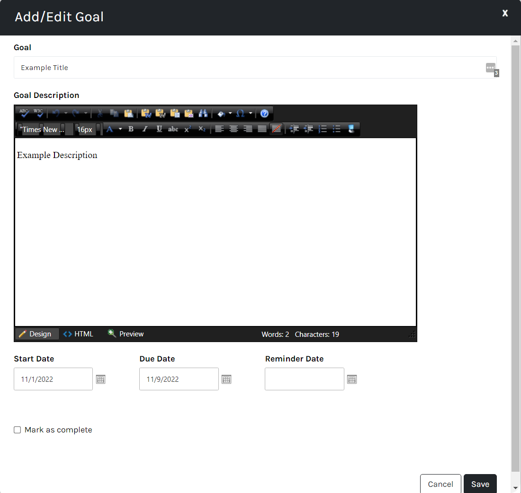Switch to the HTML tab
The image size is (521, 493).
pos(79,334)
